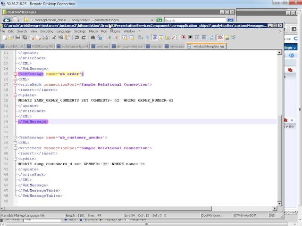The height and width of the screenshot is (226, 302).
Task: Click the Save All toolbar icon
Action: click(x=25, y=38)
